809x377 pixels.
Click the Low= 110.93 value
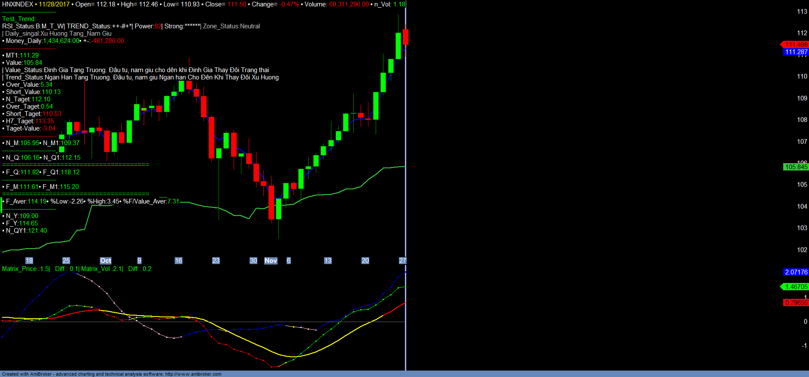(182, 4)
